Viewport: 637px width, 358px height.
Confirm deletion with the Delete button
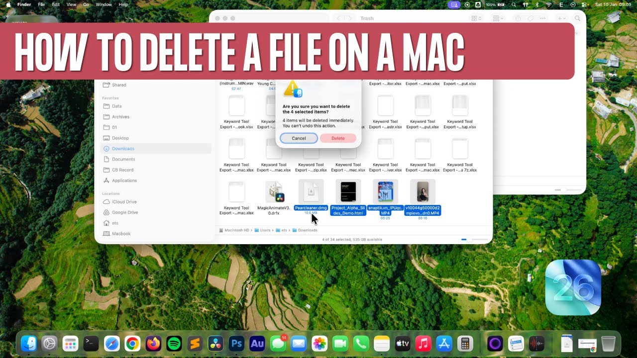pos(338,138)
